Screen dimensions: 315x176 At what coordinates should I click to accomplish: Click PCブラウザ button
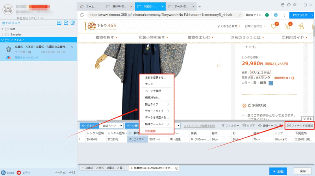pyautogui.click(x=300, y=15)
